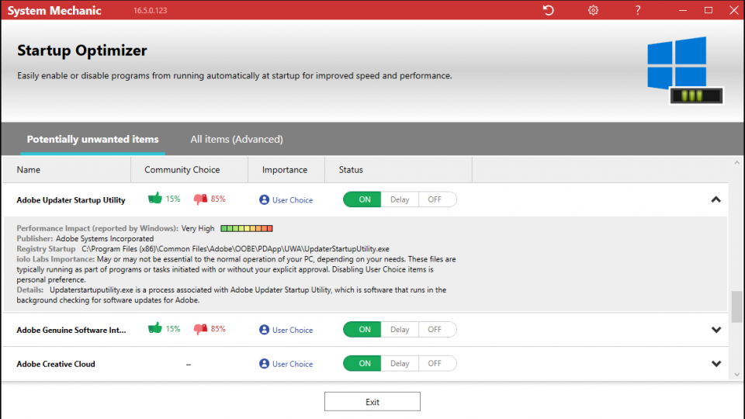Sort by Status column header
This screenshot has height=419, width=745.
[398, 170]
